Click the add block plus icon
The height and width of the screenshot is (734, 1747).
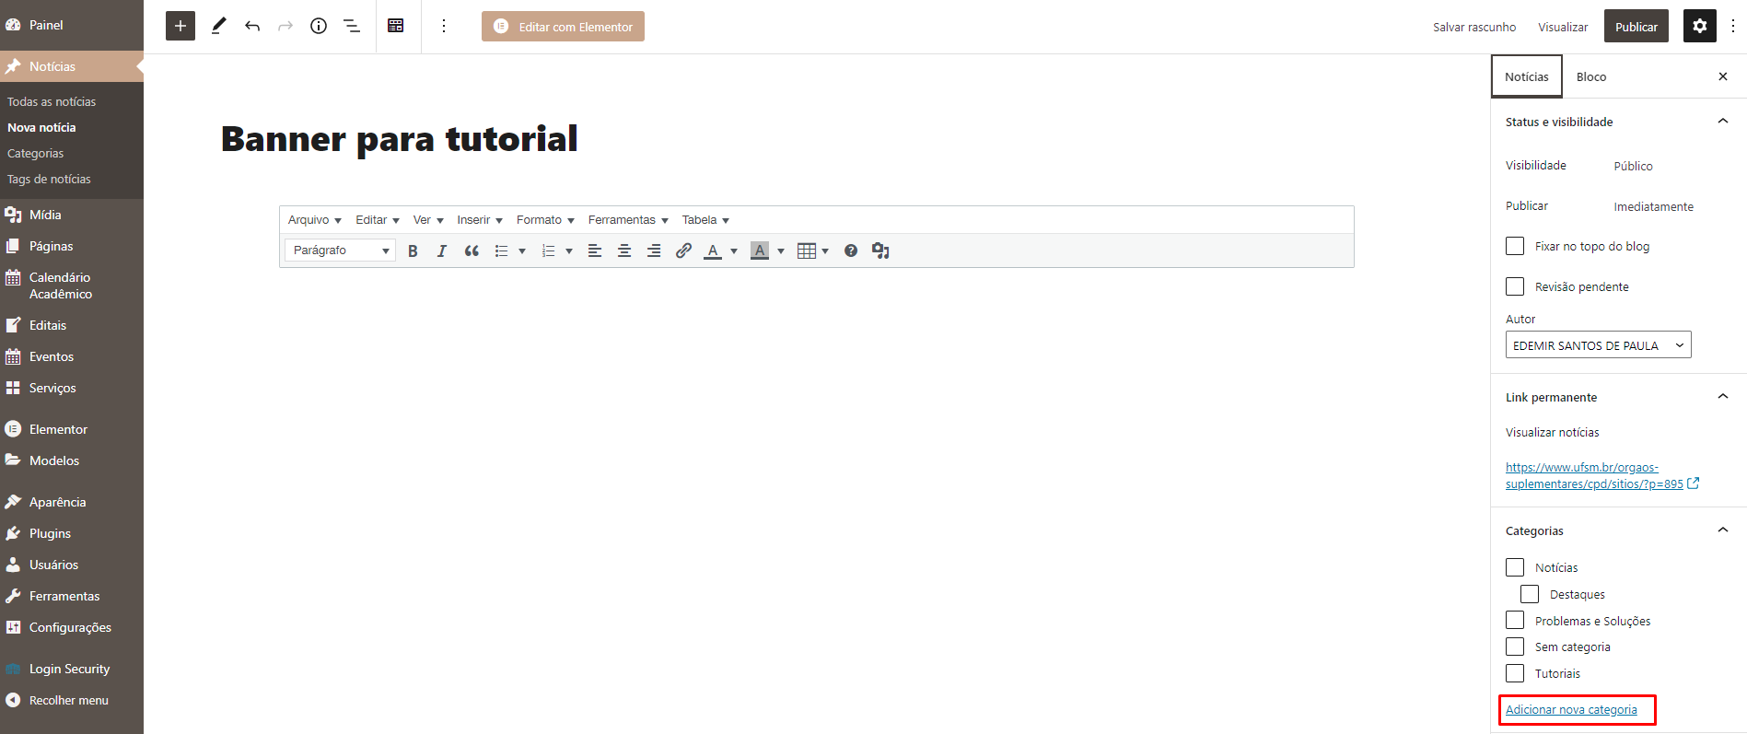(181, 26)
